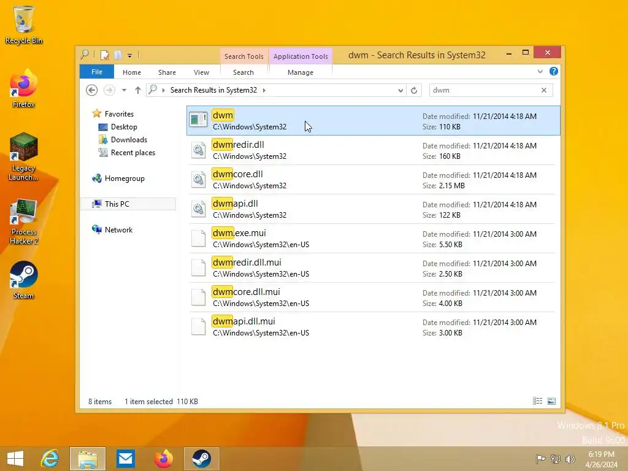Clear the dwm search text
628x471 pixels.
[x=544, y=90]
